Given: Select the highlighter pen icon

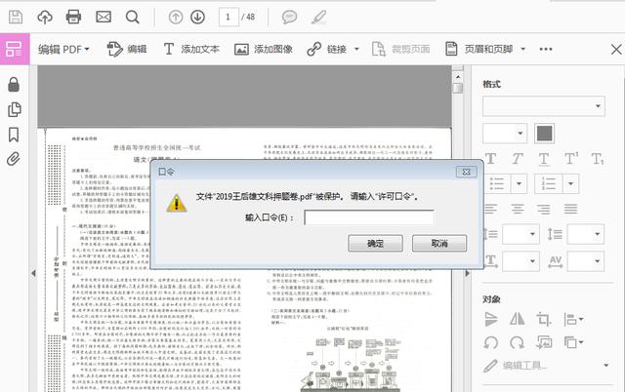Looking at the screenshot, I should click(319, 18).
